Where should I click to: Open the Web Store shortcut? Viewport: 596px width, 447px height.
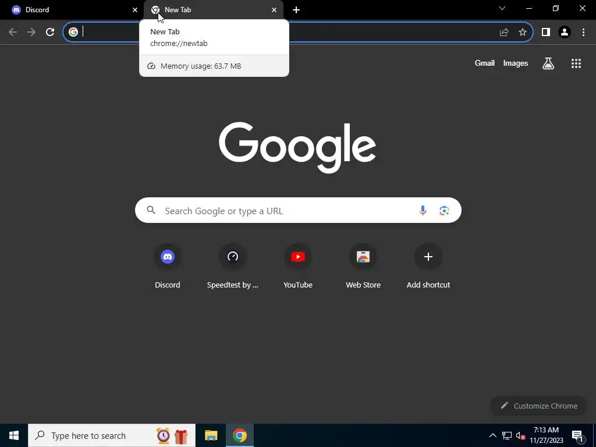tap(363, 266)
